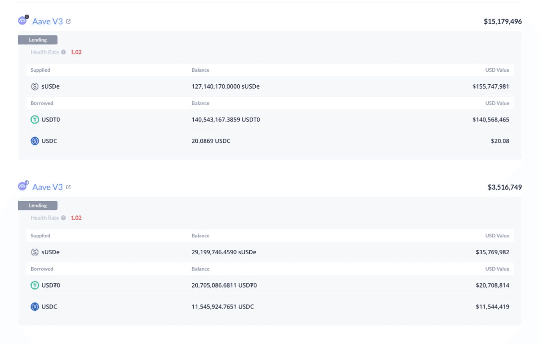
Task: Select Lending tab in the $3,516,749 position
Action: click(x=38, y=206)
